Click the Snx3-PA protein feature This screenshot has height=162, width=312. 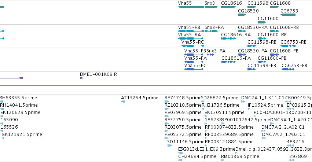click(210, 55)
